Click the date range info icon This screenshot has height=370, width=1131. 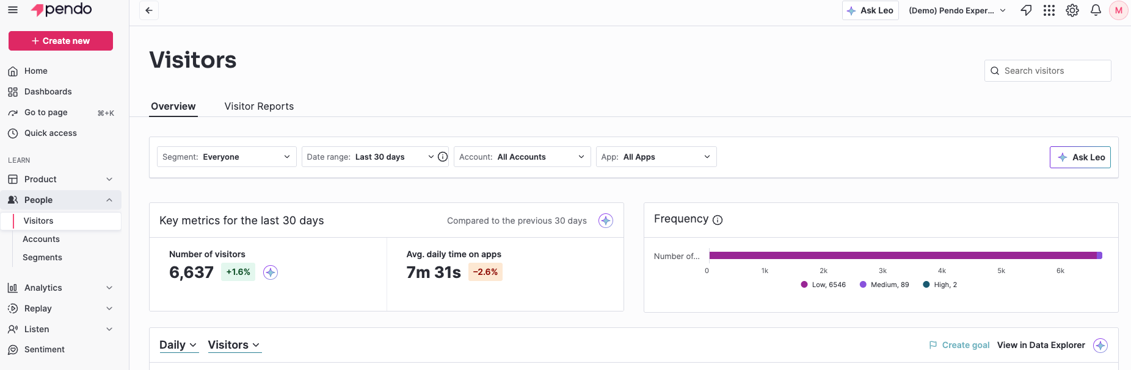pyautogui.click(x=443, y=157)
